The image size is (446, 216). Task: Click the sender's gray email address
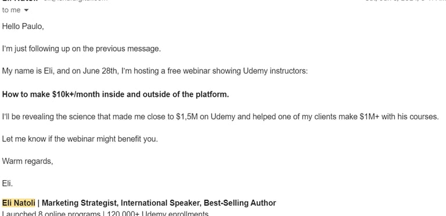click(x=75, y=1)
